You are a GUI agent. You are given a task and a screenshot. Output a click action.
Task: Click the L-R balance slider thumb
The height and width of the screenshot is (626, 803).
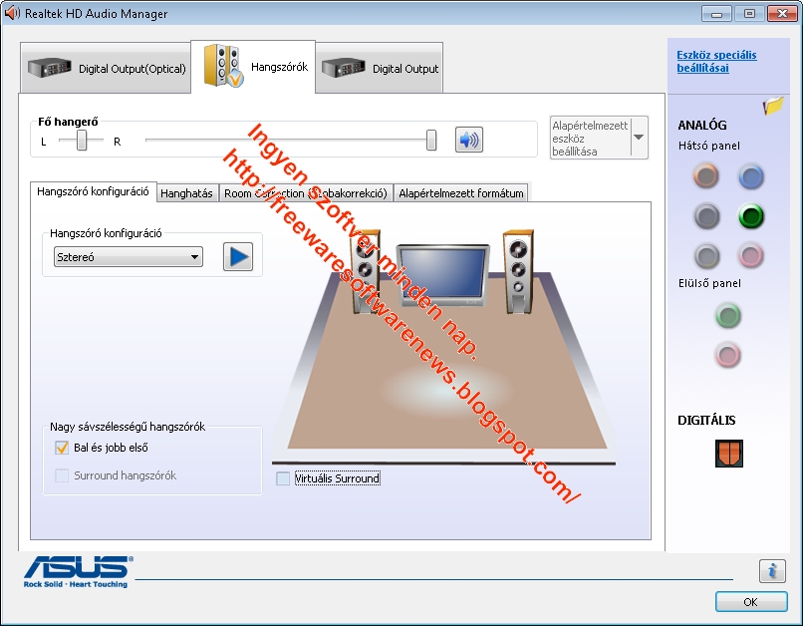coord(82,140)
